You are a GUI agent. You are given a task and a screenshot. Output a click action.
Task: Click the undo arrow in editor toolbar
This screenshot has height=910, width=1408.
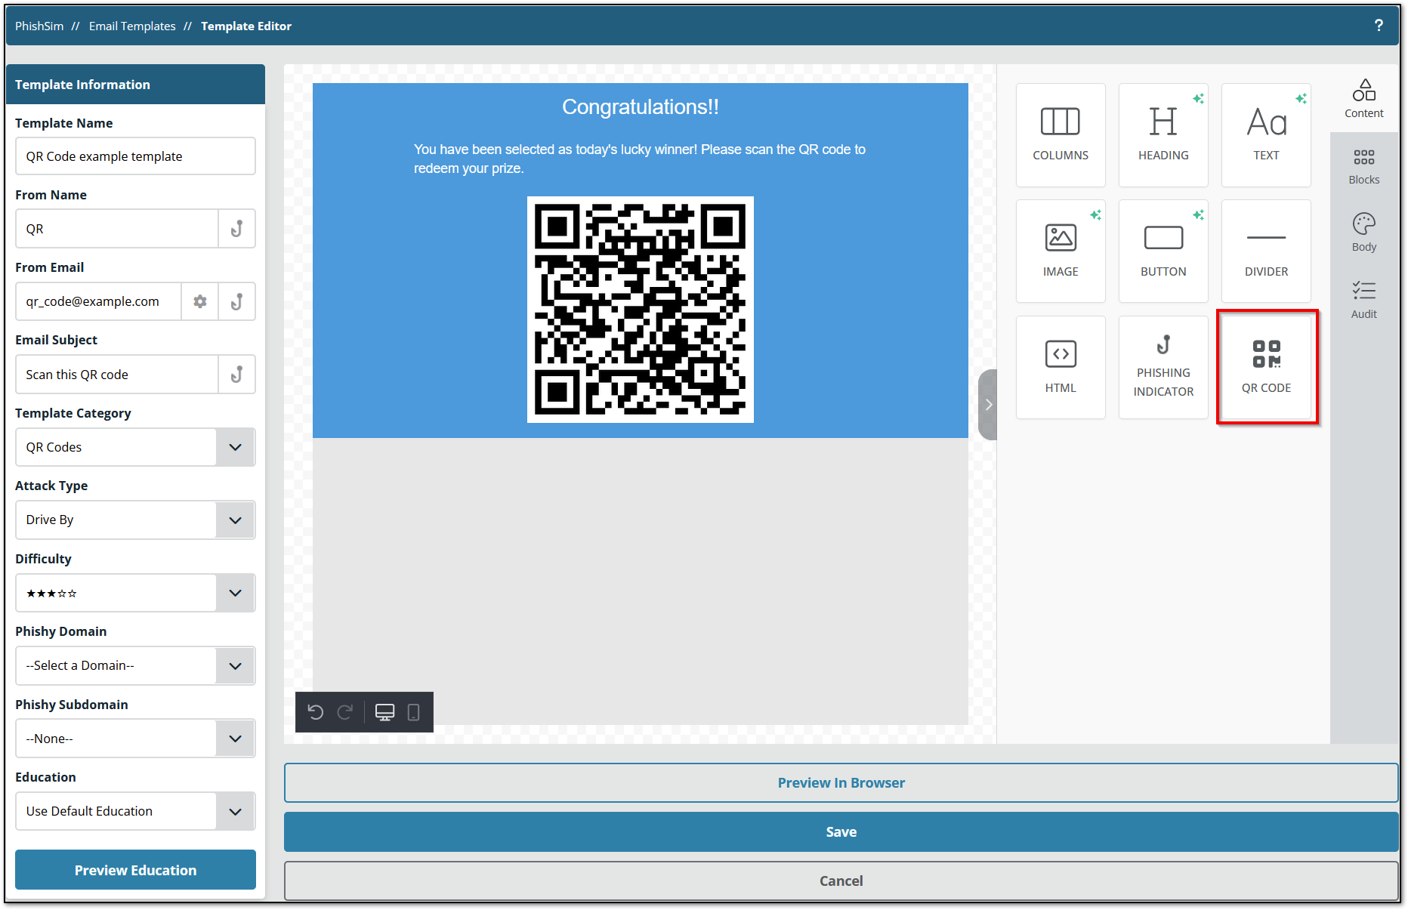tap(316, 712)
